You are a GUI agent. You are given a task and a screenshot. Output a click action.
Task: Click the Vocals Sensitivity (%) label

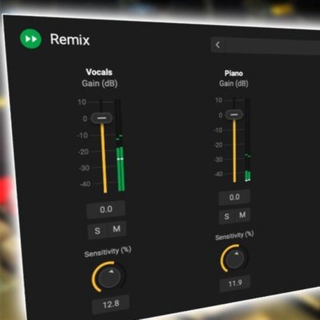pyautogui.click(x=108, y=252)
